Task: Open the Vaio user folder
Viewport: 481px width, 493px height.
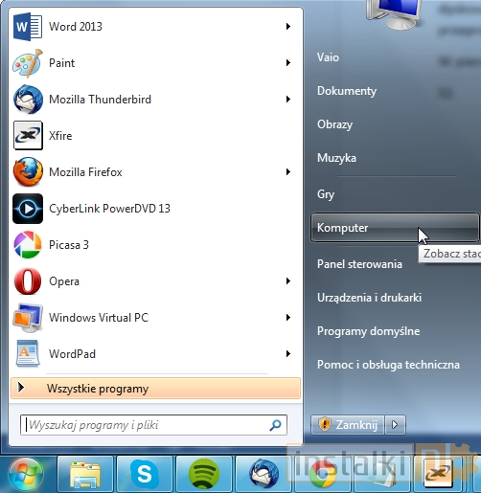Action: point(328,57)
